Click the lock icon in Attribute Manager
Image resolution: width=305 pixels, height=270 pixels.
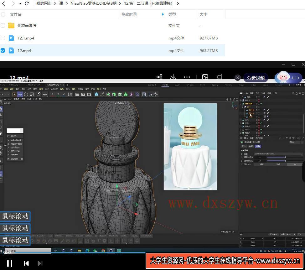coord(297,138)
